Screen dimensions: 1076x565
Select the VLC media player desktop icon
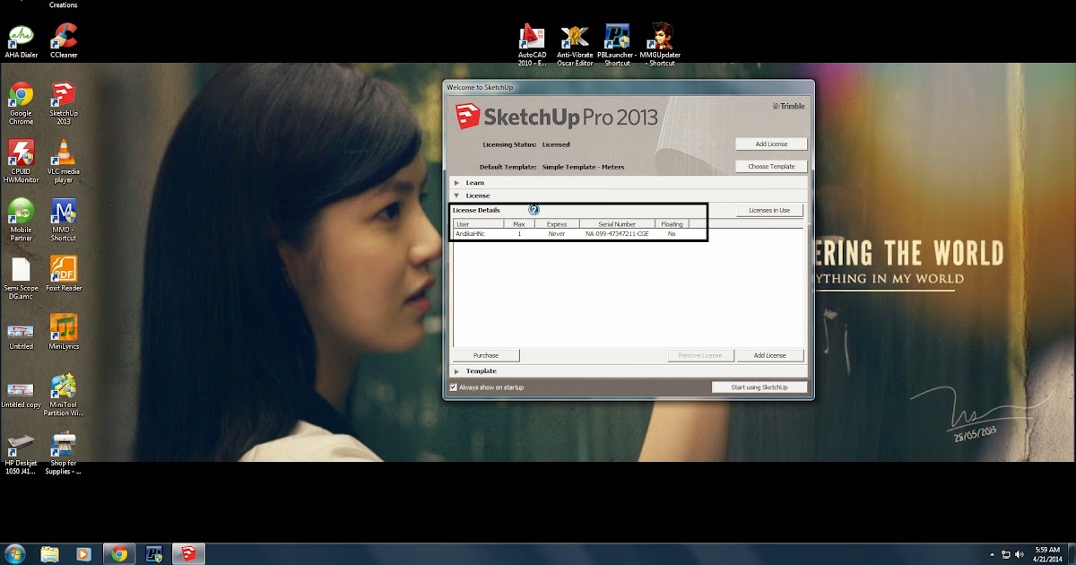click(x=64, y=161)
